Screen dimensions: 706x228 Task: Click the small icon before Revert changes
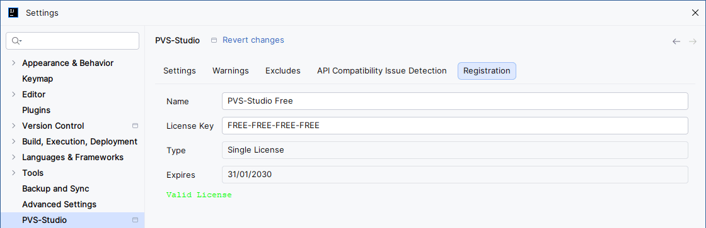pyautogui.click(x=214, y=40)
